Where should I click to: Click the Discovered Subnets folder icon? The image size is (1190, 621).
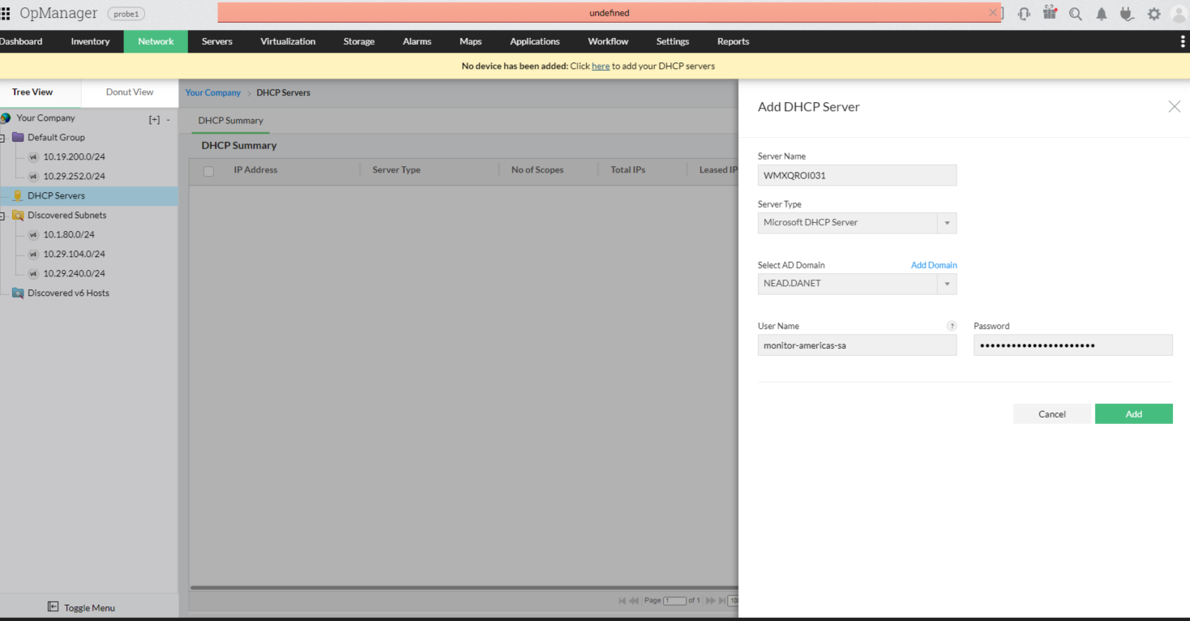coord(18,215)
